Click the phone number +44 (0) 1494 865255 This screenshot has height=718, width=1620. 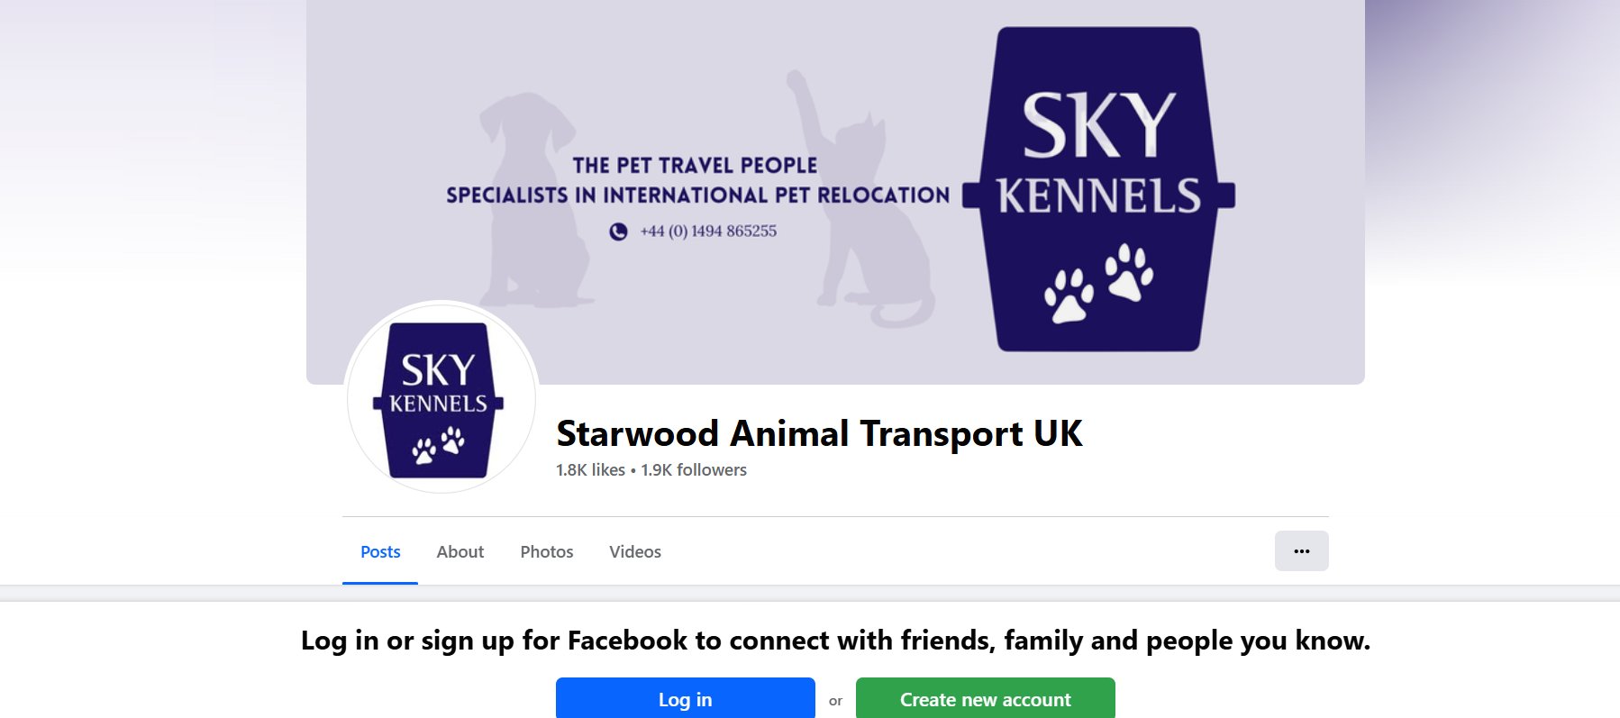[x=708, y=232]
